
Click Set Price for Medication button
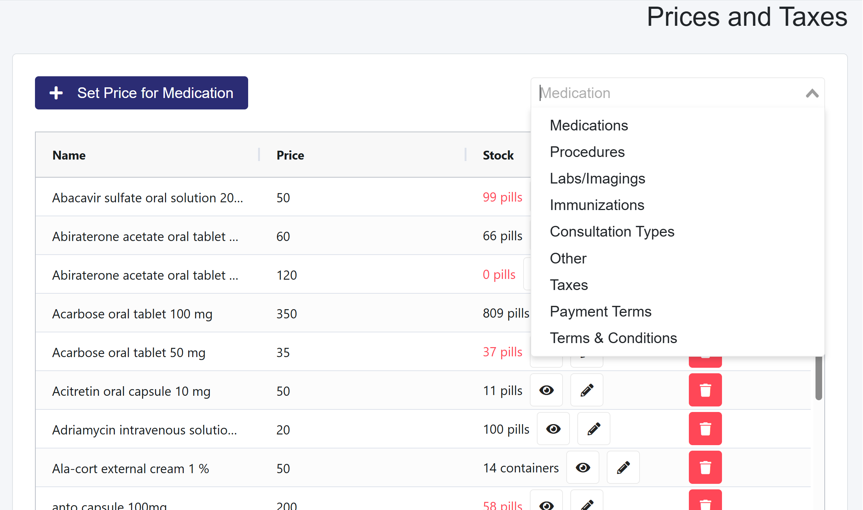141,93
